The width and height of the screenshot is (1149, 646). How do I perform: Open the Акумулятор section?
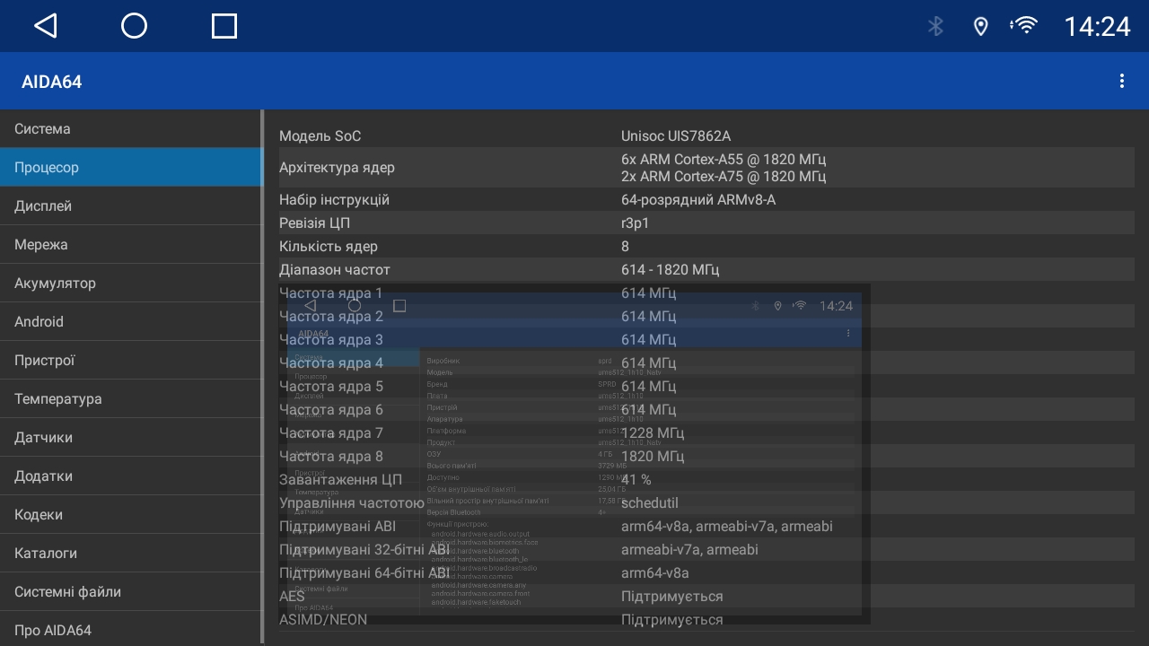point(130,284)
